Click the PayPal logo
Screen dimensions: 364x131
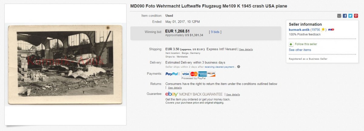tap(172, 74)
